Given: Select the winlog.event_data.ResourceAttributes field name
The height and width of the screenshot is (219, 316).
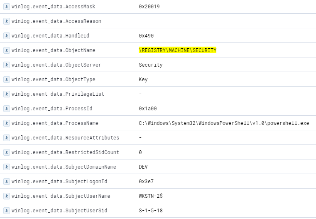Looking at the screenshot, I should pyautogui.click(x=65, y=138).
